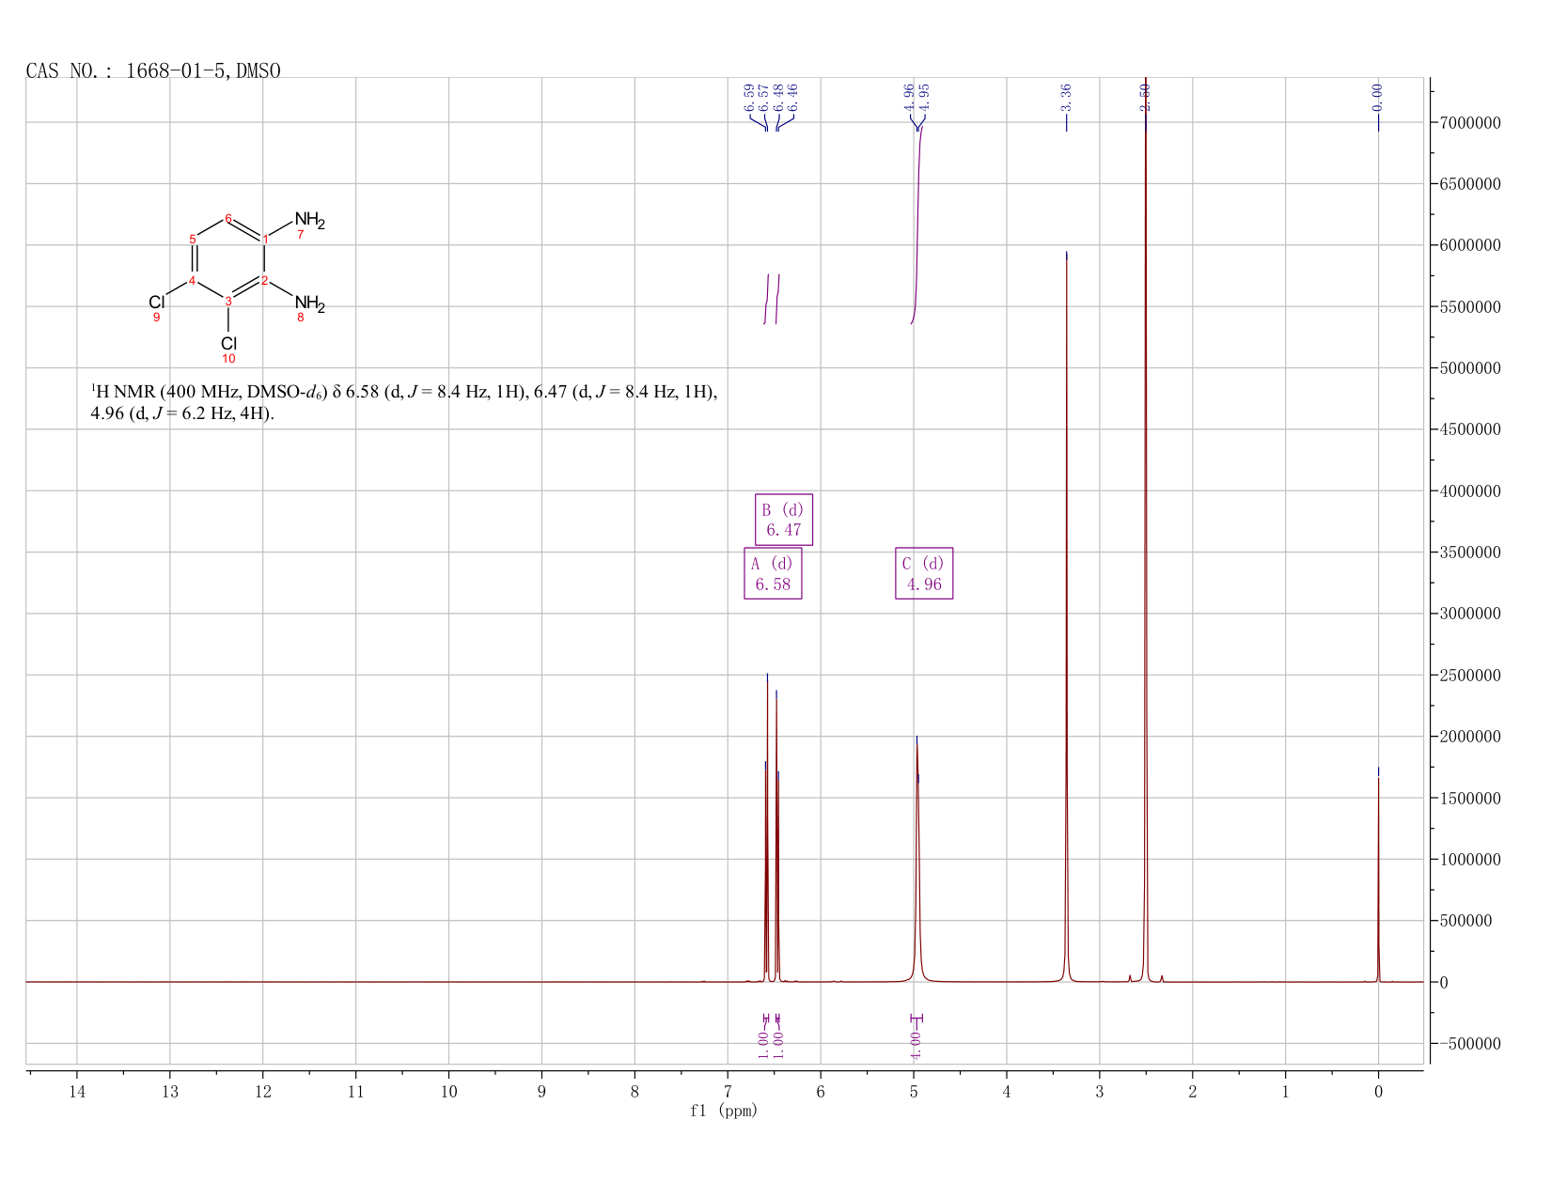The height and width of the screenshot is (1198, 1551).
Task: Click the multiplet box A (d) 6.58
Action: point(773,573)
